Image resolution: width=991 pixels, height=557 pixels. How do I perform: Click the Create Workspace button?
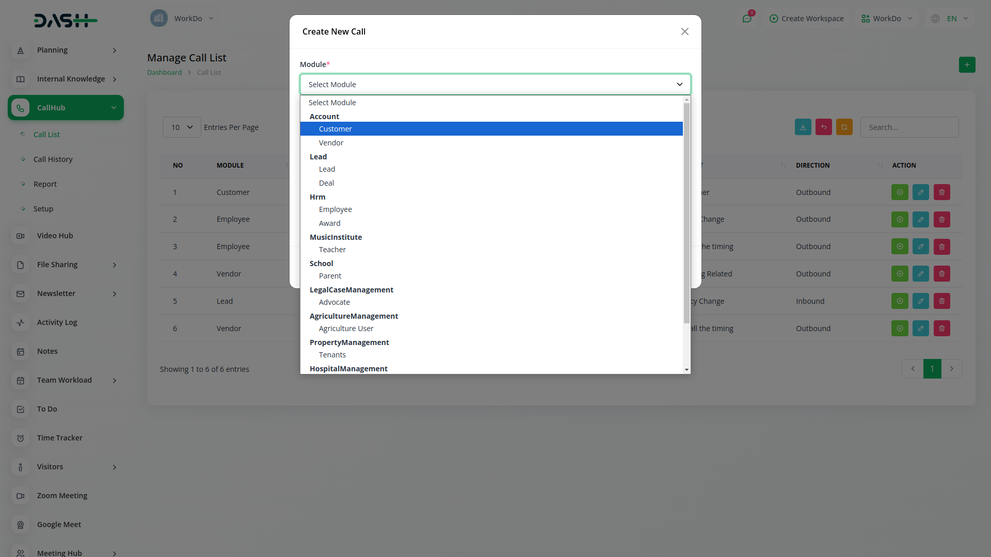pos(806,19)
